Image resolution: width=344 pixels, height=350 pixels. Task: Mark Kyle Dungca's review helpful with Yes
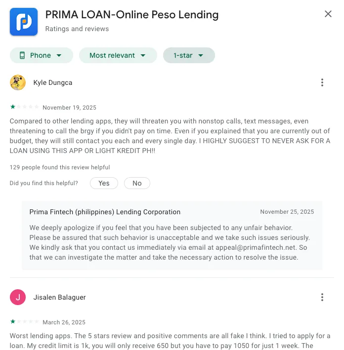(x=104, y=183)
